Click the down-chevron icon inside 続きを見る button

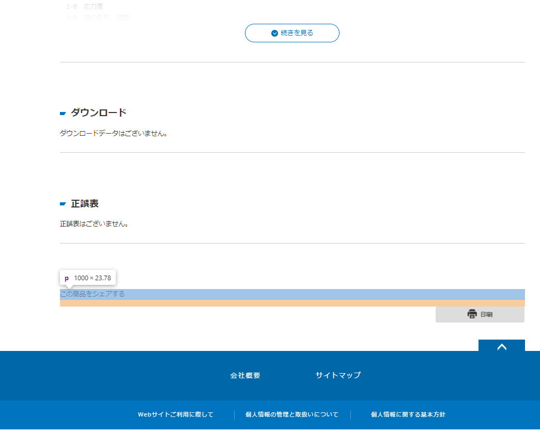[x=274, y=33]
